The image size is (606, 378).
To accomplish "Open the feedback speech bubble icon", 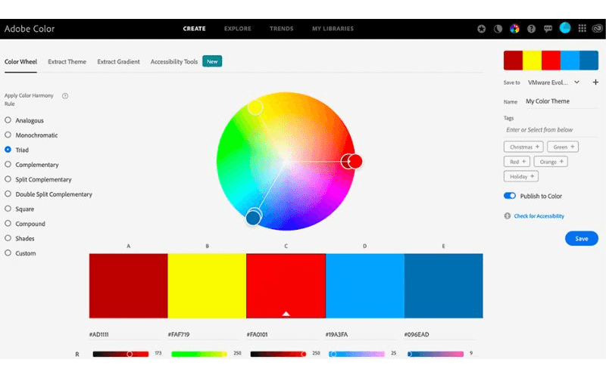I will tap(547, 29).
